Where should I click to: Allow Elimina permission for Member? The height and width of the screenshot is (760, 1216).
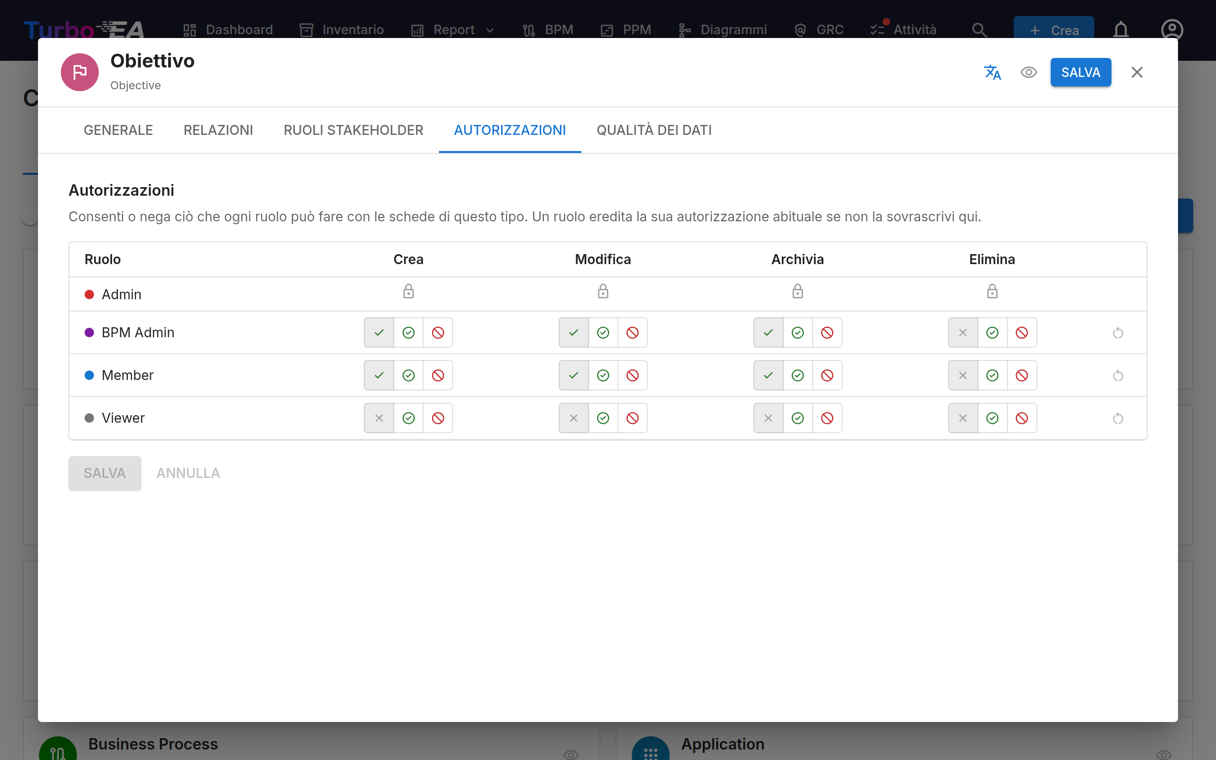[x=992, y=375]
